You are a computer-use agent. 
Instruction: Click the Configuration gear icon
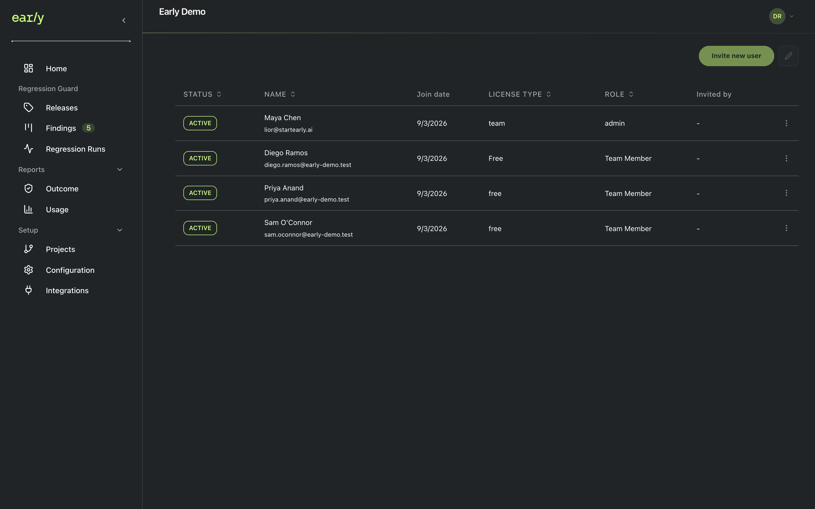pos(29,270)
